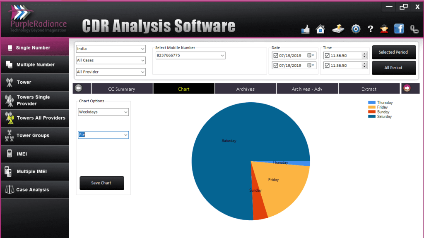
Task: Switch to the CC Summary tab
Action: point(122,89)
